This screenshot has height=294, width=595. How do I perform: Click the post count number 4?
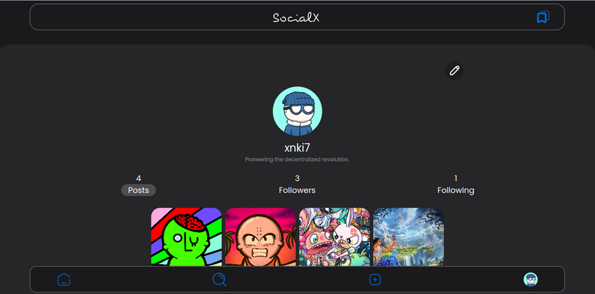[x=139, y=178]
